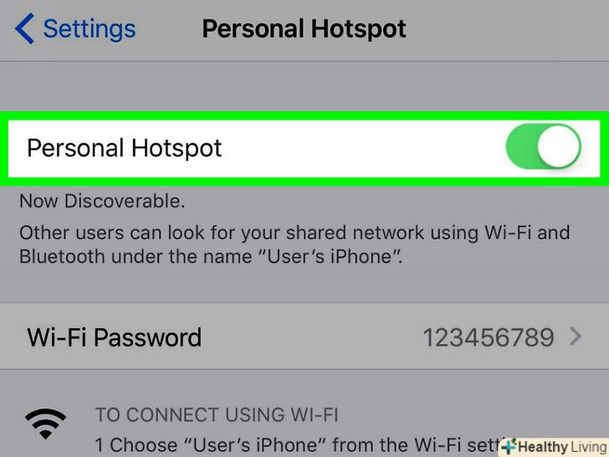Tap the black Wi-Fi signal icon
This screenshot has width=609, height=457.
pos(45,424)
